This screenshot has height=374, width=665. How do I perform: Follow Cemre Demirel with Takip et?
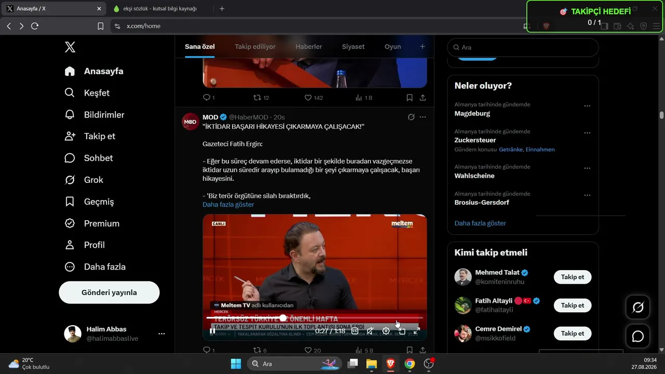tap(573, 333)
